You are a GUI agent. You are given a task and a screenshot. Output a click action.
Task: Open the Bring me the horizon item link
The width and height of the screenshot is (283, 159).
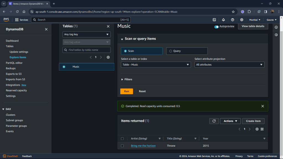click(x=143, y=146)
